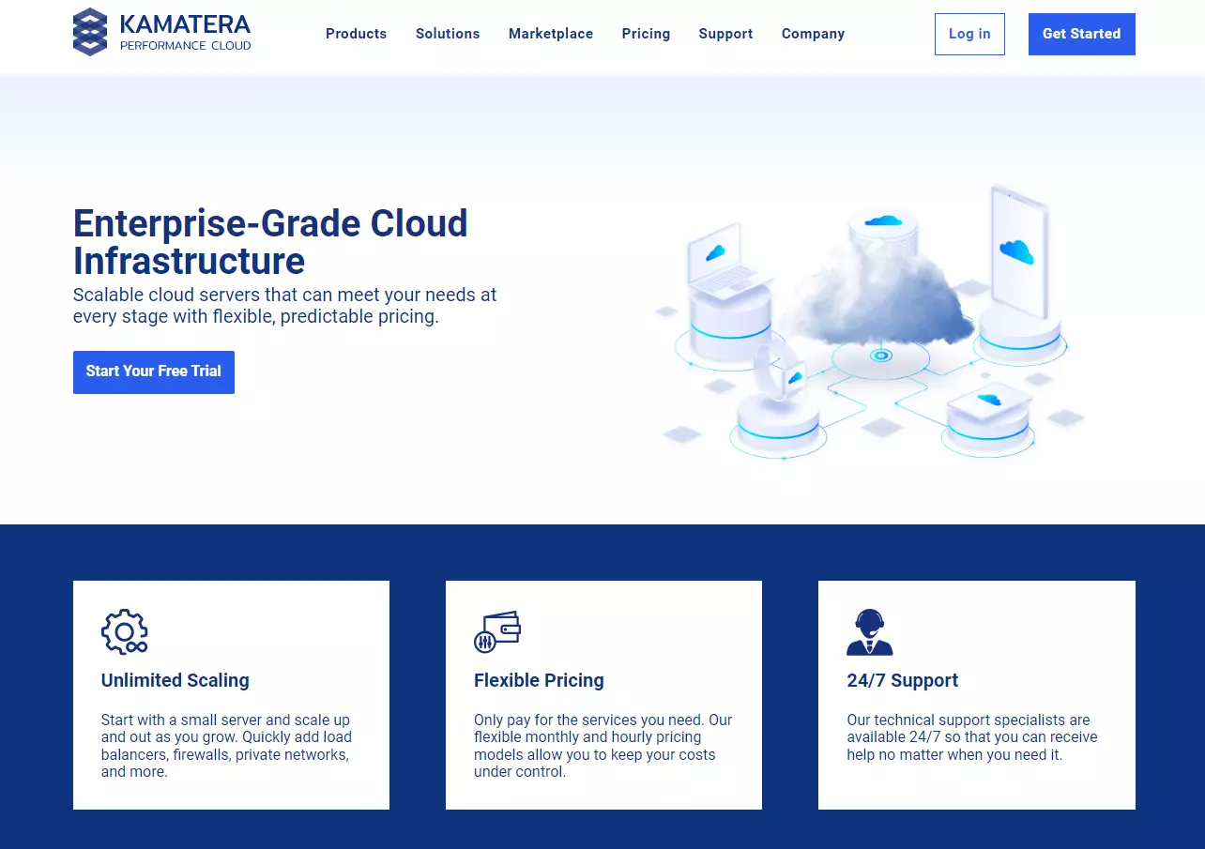Click the Unlimited Scaling card
This screenshot has height=849, width=1205.
pyautogui.click(x=231, y=694)
